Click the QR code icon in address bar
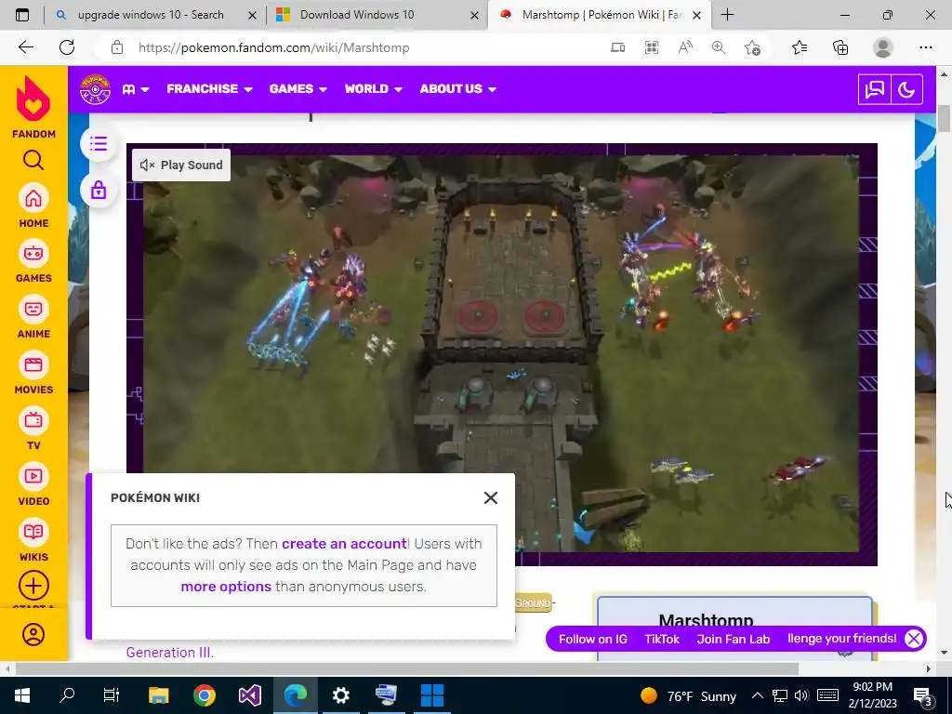 (x=652, y=47)
